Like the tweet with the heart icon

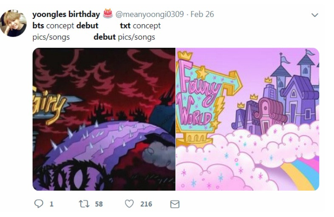(x=129, y=204)
